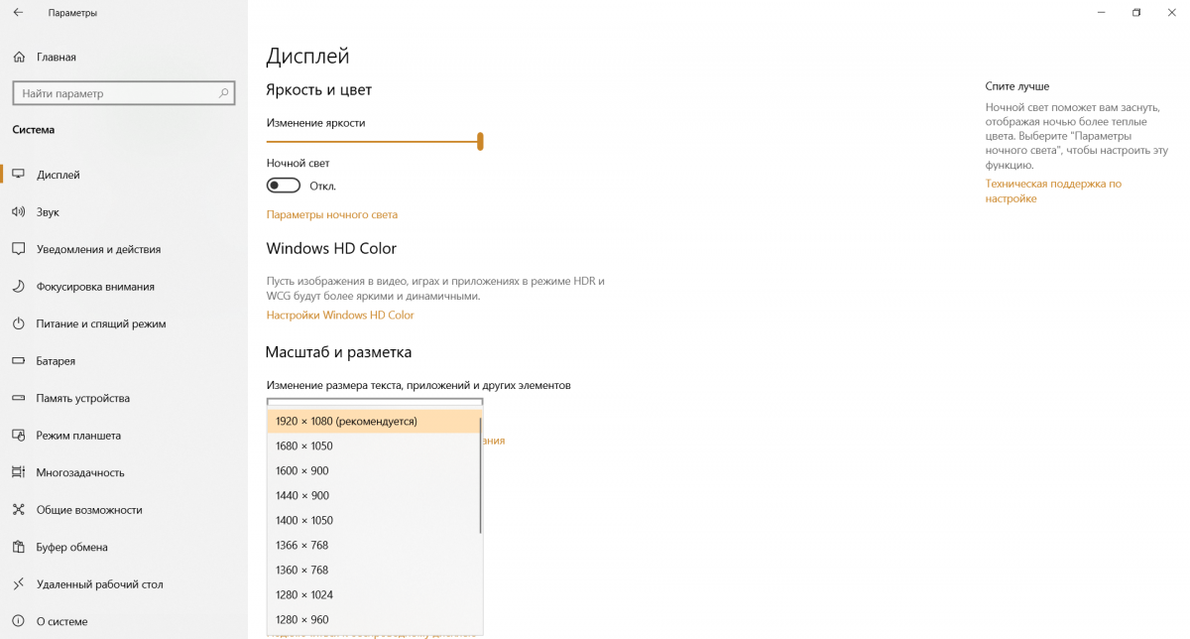
Task: Click the Буфер обмена clipboard icon
Action: coord(18,547)
